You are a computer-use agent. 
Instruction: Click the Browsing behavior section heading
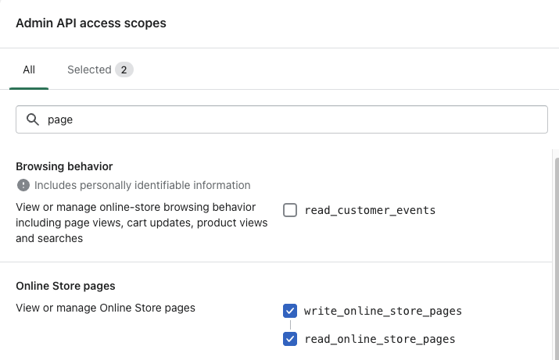tap(64, 166)
